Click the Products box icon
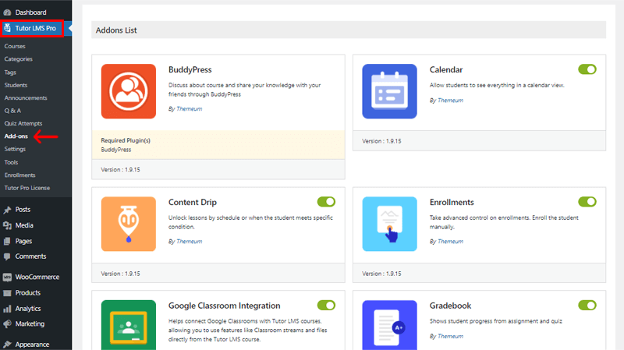Viewport: 624px width, 350px height. pos(7,293)
